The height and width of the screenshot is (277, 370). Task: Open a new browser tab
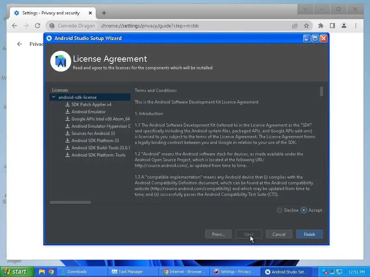tap(104, 13)
